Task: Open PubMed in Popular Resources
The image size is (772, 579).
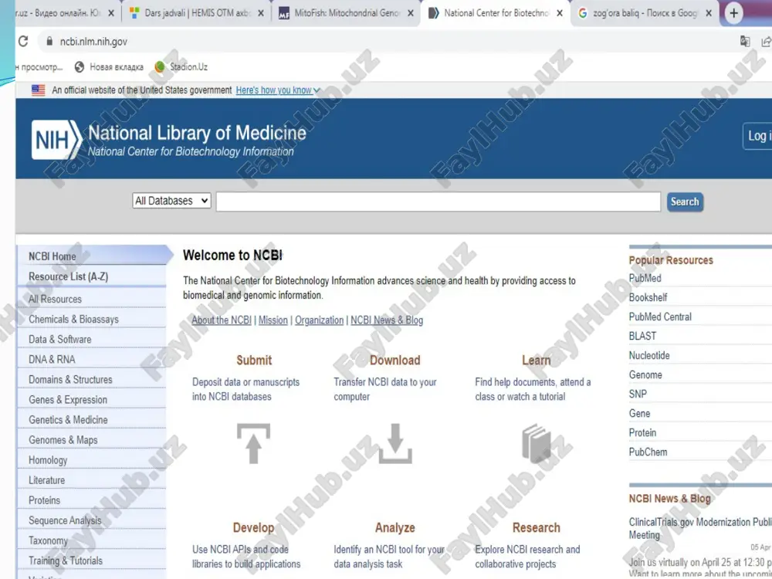Action: 645,278
